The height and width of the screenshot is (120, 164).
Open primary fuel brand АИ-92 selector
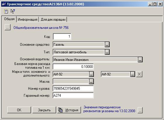[x=91, y=74]
